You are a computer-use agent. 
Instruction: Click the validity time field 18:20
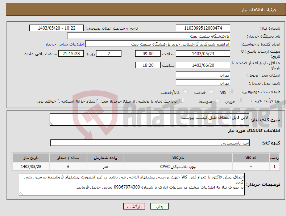pyautogui.click(x=148, y=65)
